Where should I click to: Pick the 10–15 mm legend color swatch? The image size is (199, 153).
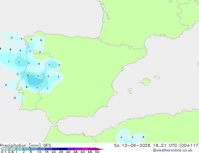point(41,149)
